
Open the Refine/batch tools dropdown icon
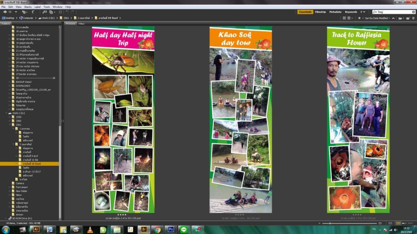tap(52, 12)
